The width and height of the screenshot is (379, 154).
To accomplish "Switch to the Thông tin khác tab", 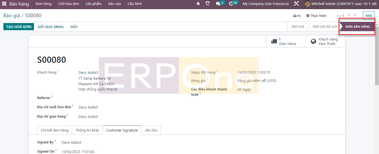I will pyautogui.click(x=87, y=130).
